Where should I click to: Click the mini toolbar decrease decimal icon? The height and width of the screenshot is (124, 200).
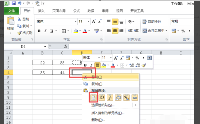[138, 65]
